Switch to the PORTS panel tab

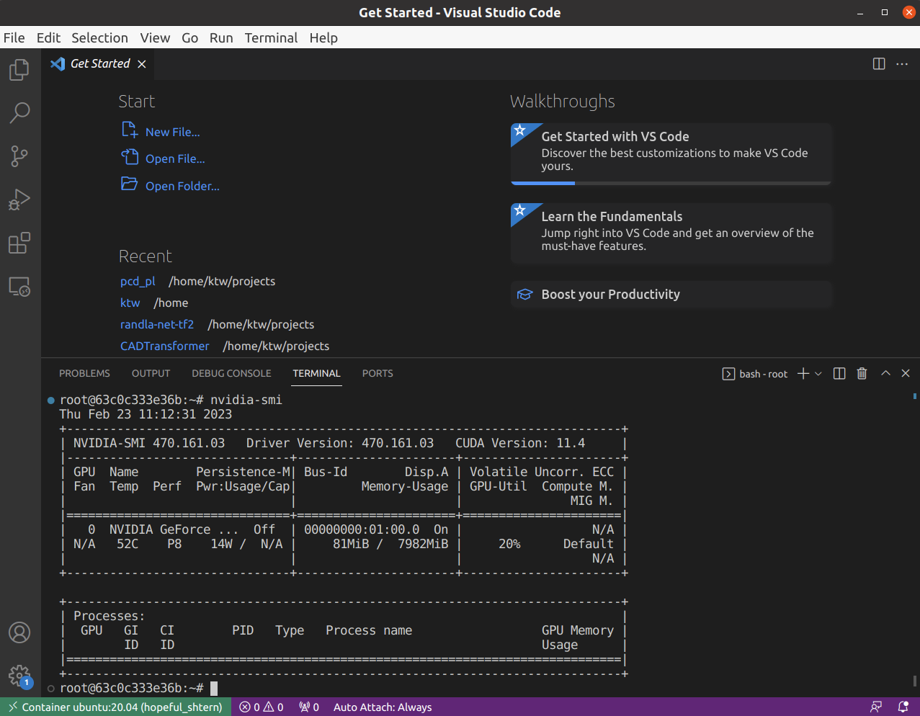[x=378, y=373]
